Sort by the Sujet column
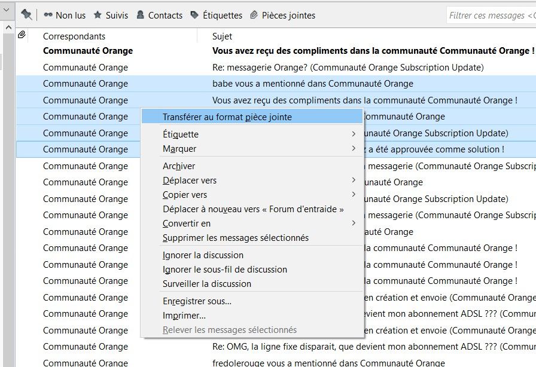 point(222,36)
